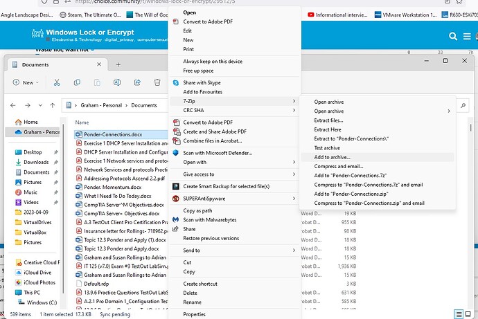Click Restore previous versions entry
This screenshot has height=319, width=478.
[x=211, y=238]
